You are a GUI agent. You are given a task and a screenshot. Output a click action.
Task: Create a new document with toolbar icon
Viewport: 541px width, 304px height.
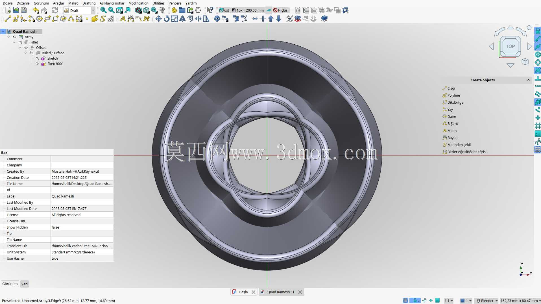coord(8,10)
